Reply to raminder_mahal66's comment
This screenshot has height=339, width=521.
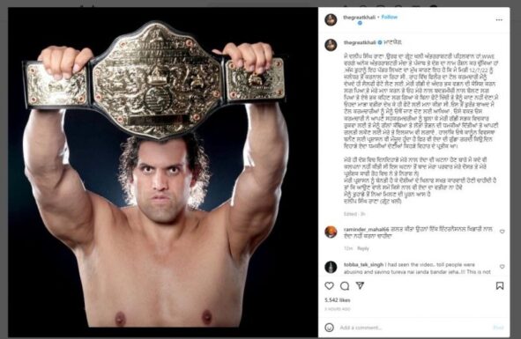click(x=363, y=248)
